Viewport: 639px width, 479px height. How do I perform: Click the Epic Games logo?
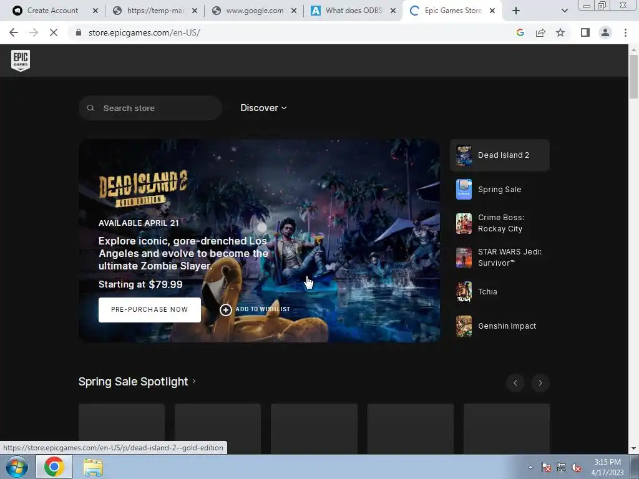(21, 60)
